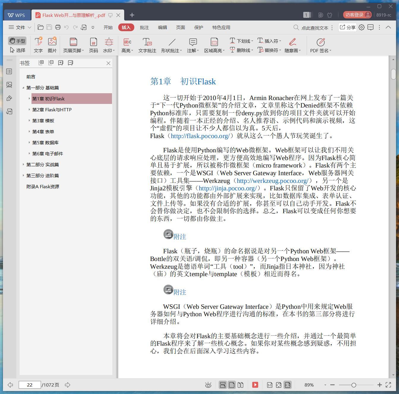Viewport: 399px width, 394px height.
Task: Expand the 第二部分 实战篇 section
Action: [x=23, y=164]
